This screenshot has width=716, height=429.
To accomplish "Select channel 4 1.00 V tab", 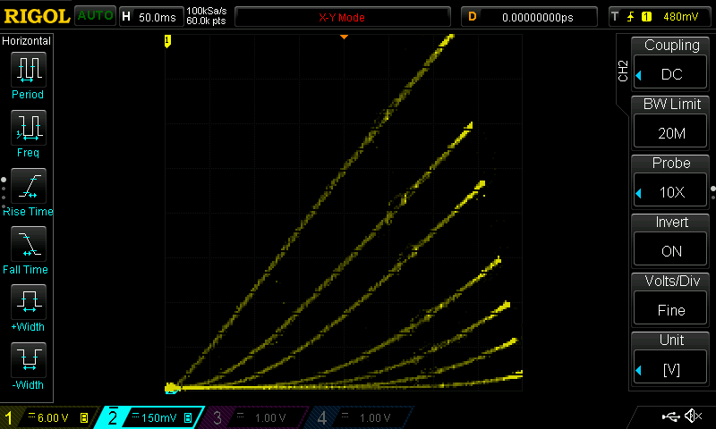I will click(x=359, y=417).
